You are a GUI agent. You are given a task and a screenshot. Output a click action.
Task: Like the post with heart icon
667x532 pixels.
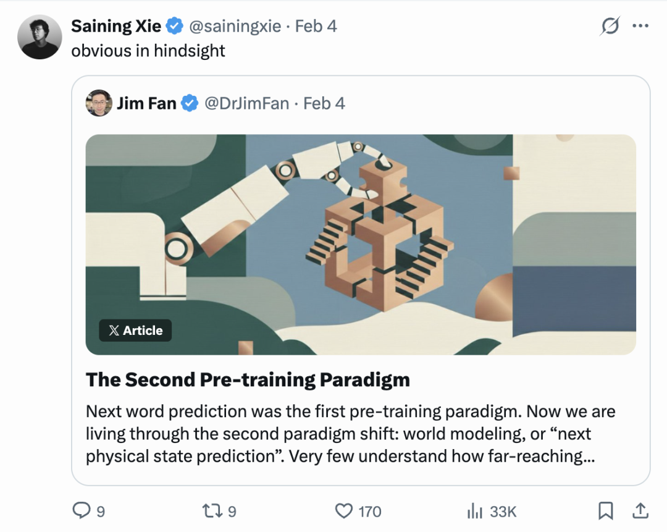tap(343, 510)
